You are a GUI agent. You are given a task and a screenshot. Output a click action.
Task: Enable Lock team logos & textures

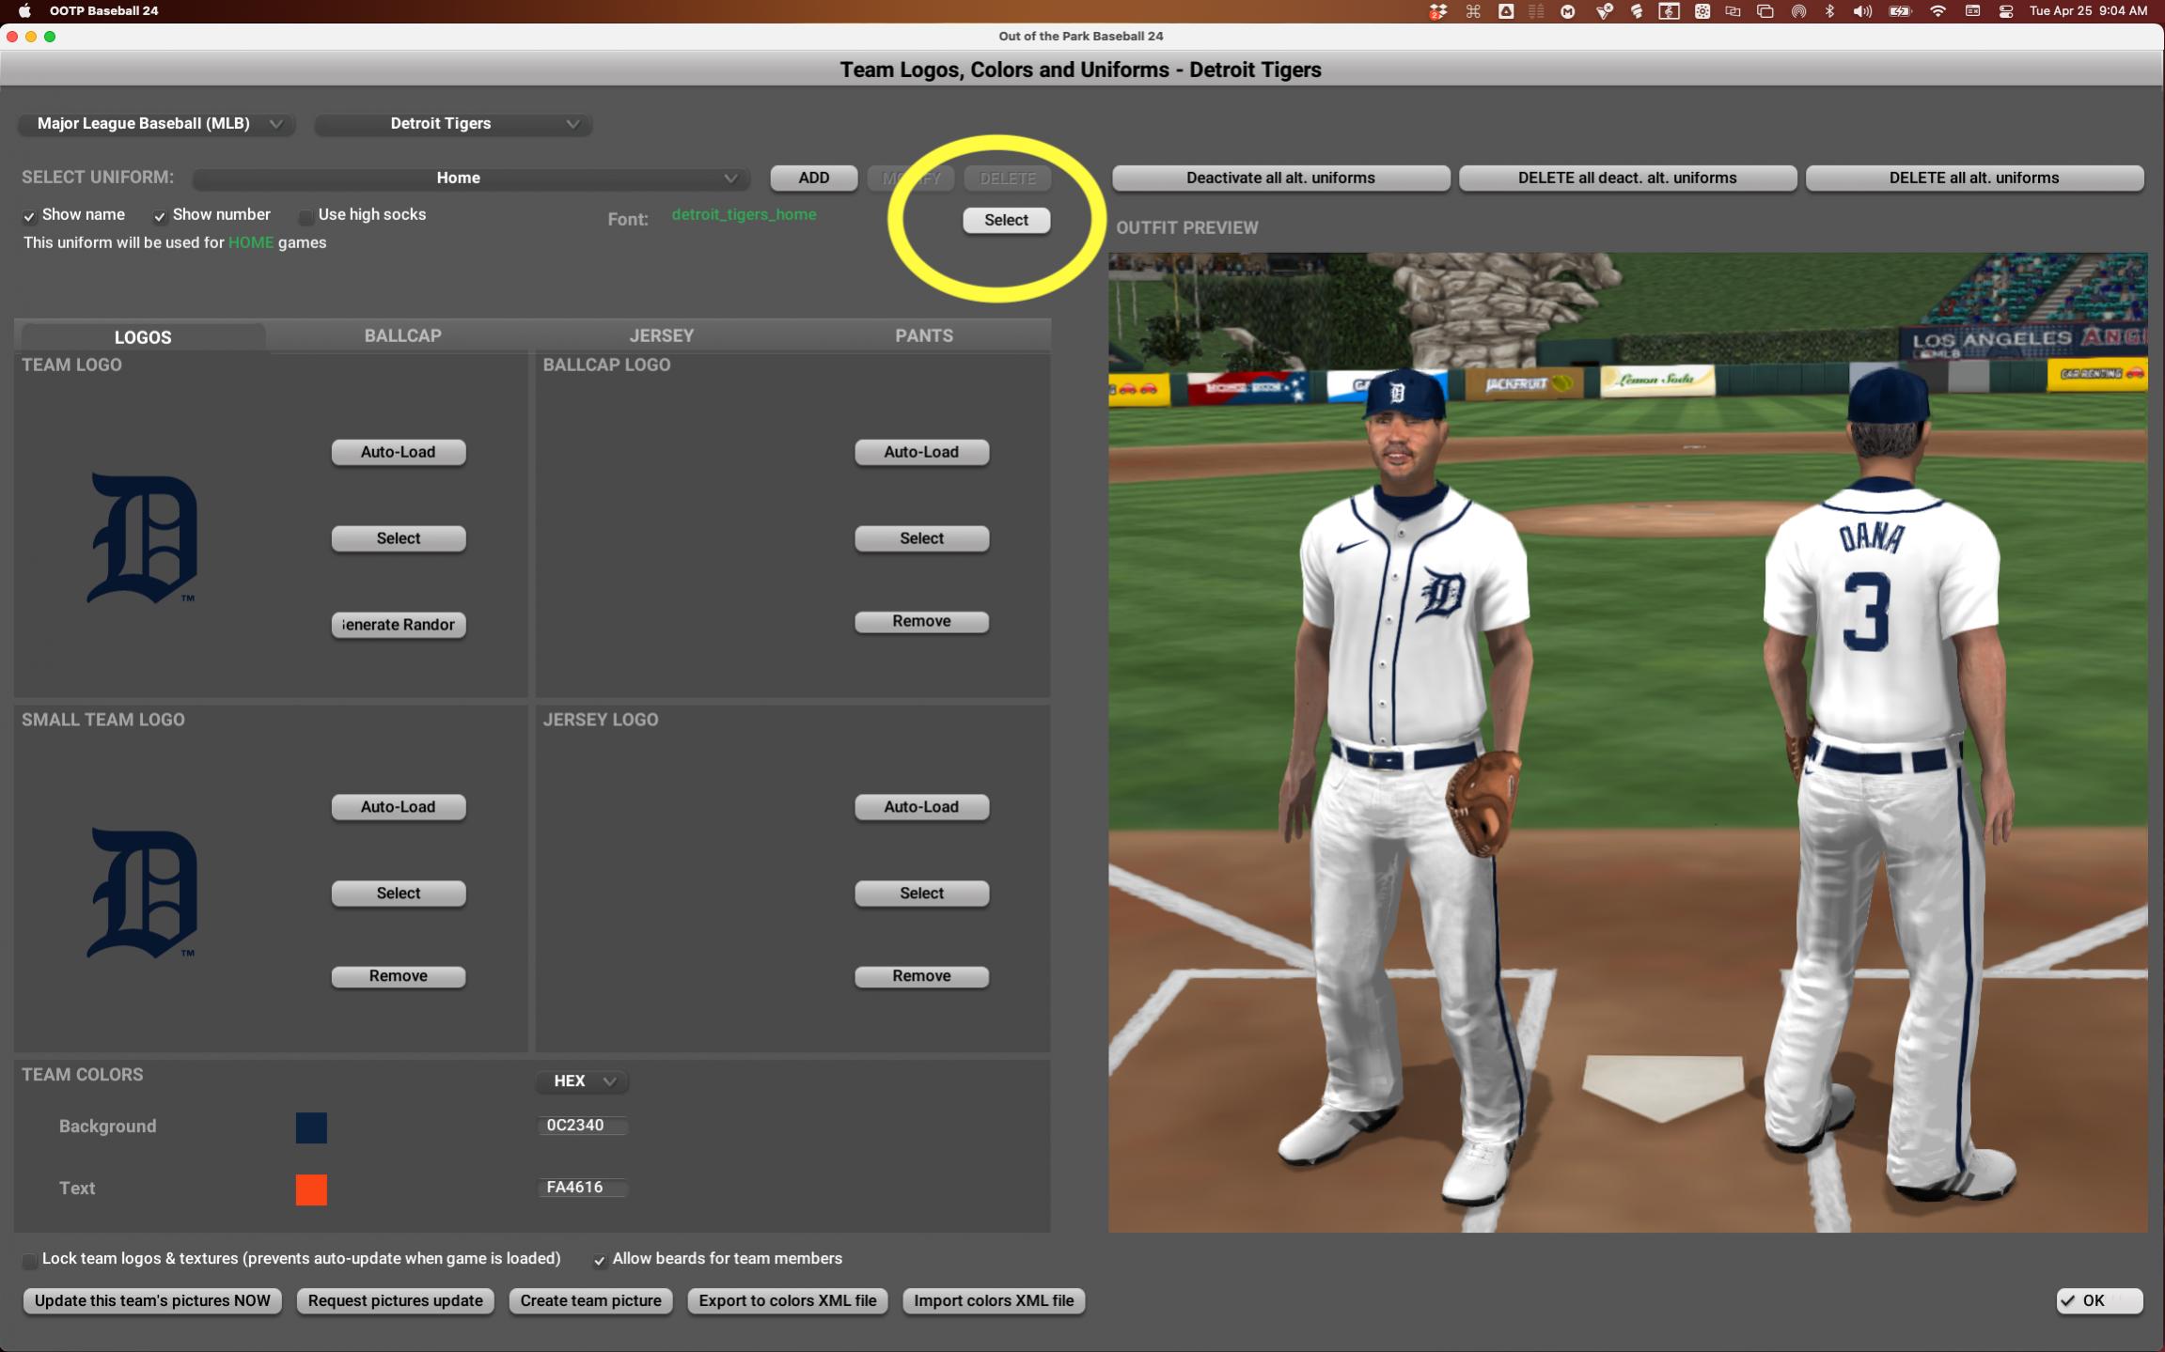click(x=31, y=1259)
